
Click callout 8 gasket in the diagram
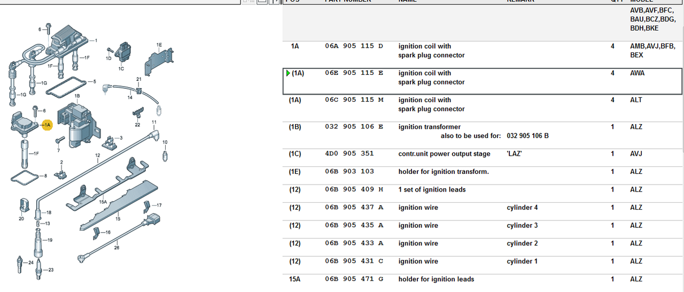pyautogui.click(x=45, y=175)
